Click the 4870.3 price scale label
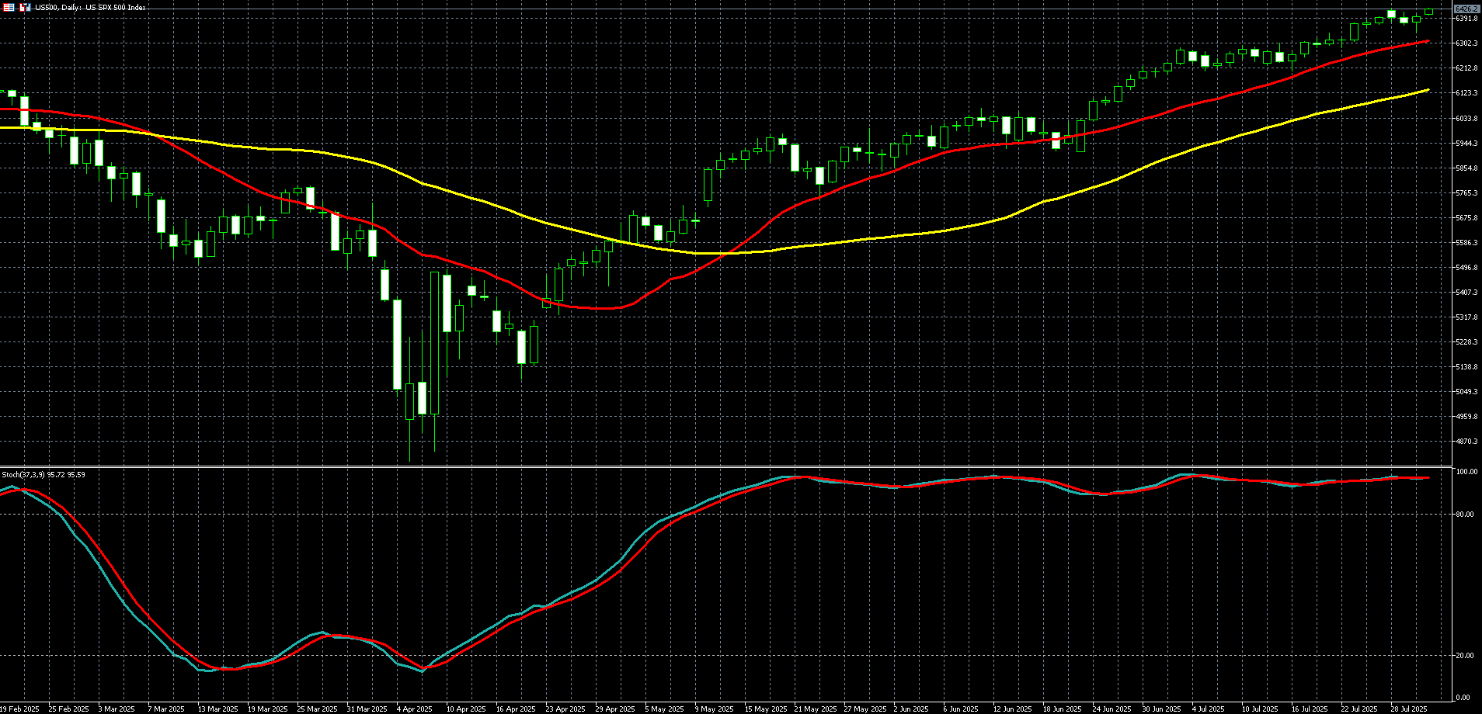Viewport: 1482px width, 714px height. pos(1466,441)
